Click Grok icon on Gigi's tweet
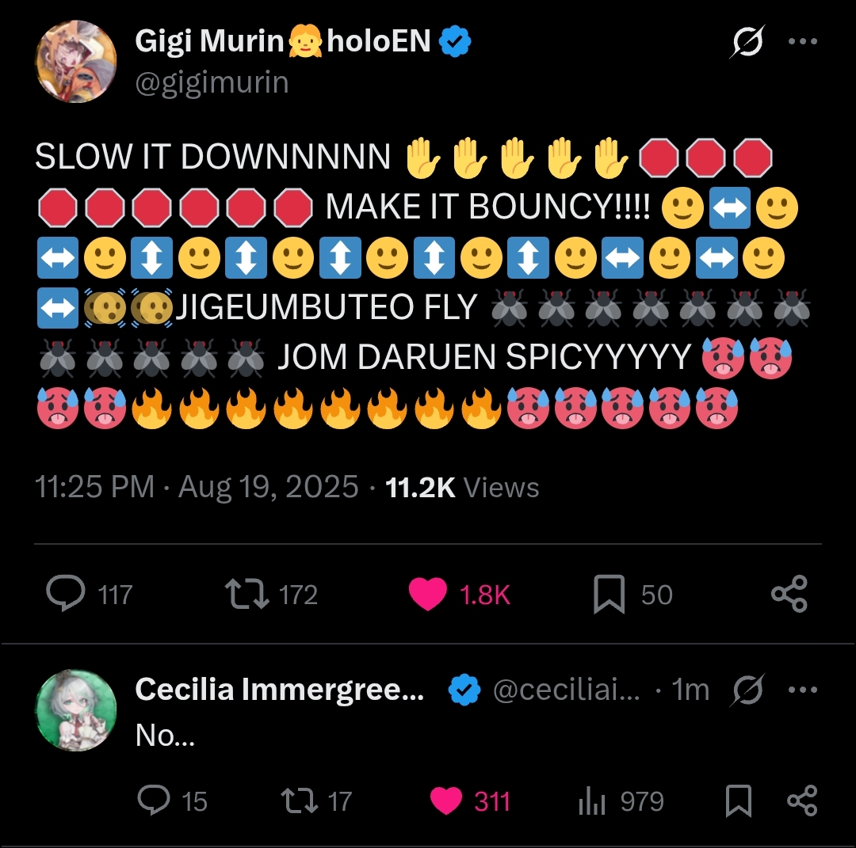Viewport: 856px width, 848px height. [747, 42]
